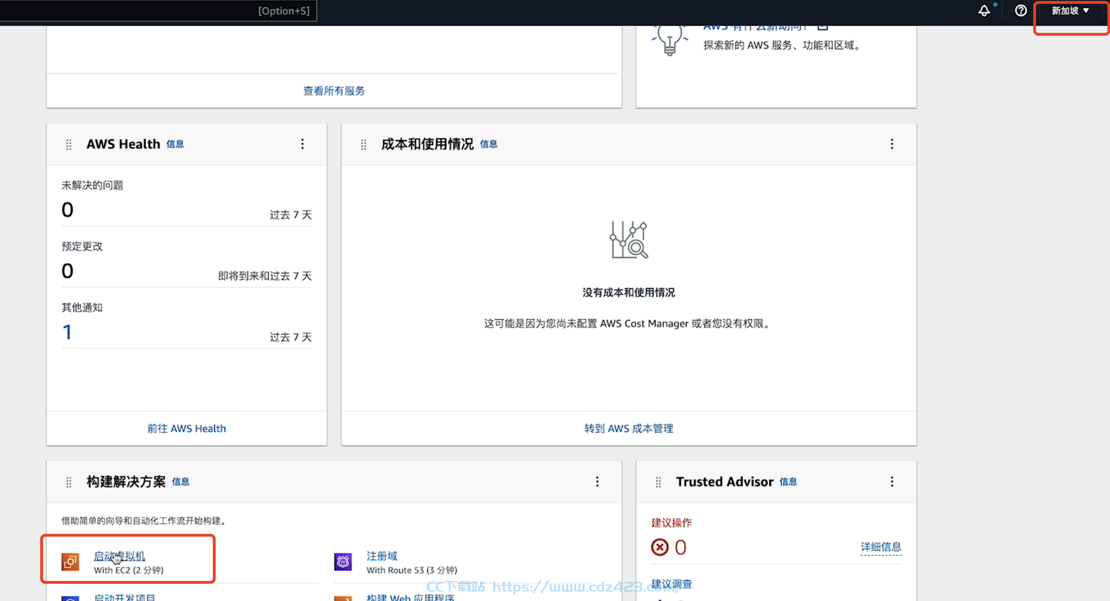The image size is (1110, 601).
Task: Click the Trusted Advisor drag handle
Action: coord(658,482)
